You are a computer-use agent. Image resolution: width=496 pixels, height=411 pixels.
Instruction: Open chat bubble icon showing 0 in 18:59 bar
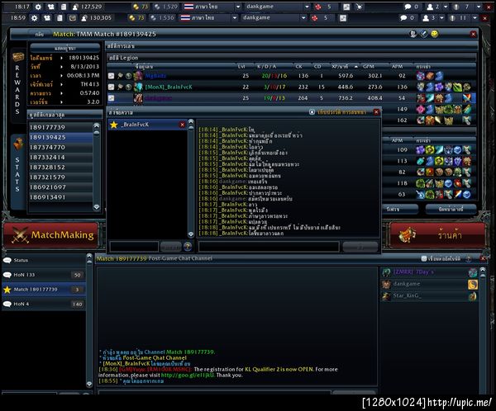coord(403,18)
